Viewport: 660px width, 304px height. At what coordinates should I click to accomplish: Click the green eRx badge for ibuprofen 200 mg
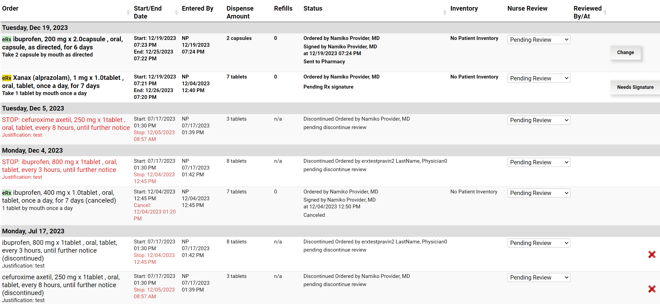click(7, 39)
